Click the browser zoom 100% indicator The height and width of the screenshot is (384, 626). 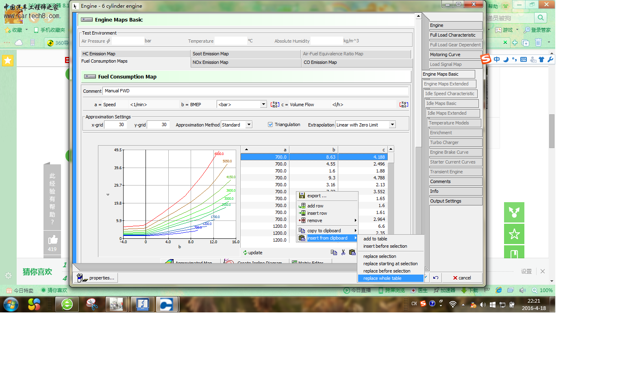click(542, 290)
